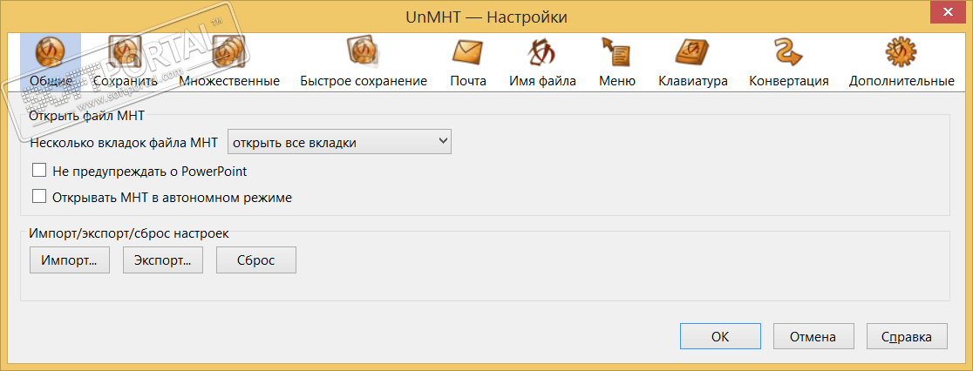The height and width of the screenshot is (371, 973).
Task: Open the Дополнительные gear icon
Action: (x=901, y=52)
